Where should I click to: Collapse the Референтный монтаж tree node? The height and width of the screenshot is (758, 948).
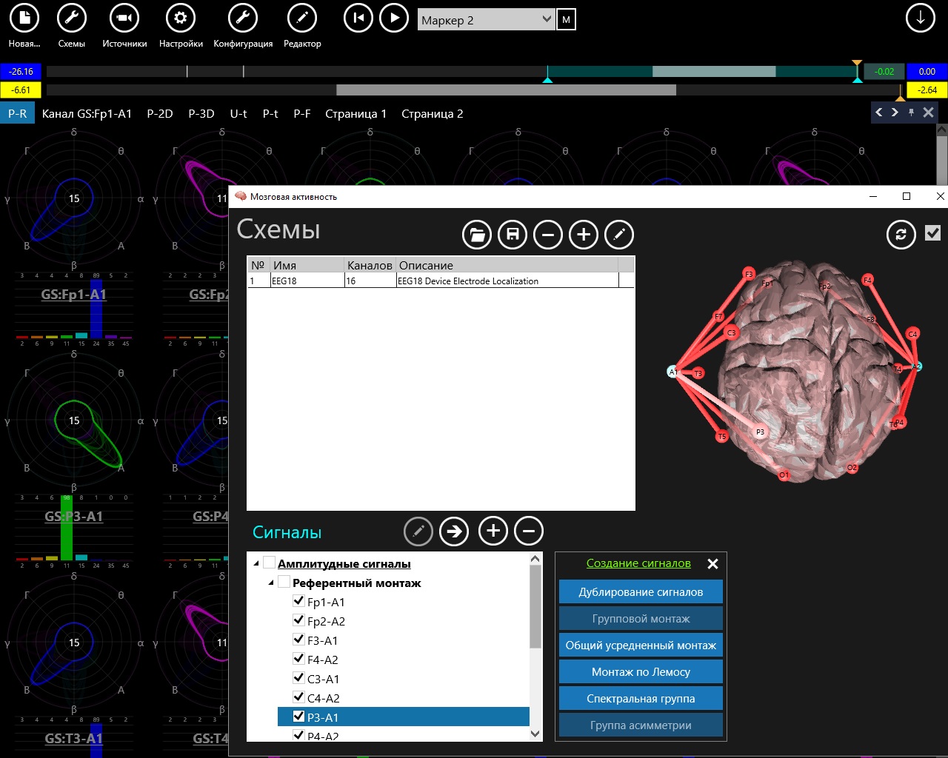coord(271,583)
